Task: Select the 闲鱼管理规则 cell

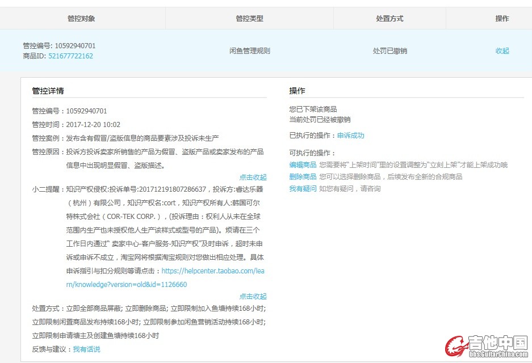Action: [249, 51]
